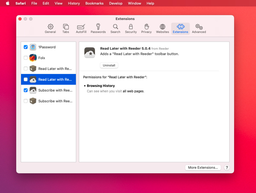Screen dimensions: 256x193
Task: Click the More Extensions... button
Action: (x=203, y=167)
